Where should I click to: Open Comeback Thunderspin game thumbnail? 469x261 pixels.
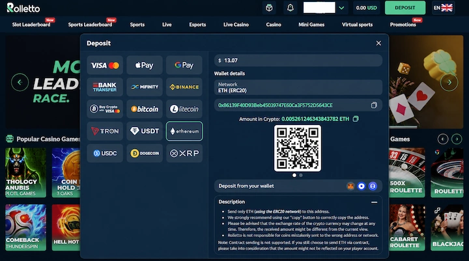[x=25, y=227]
